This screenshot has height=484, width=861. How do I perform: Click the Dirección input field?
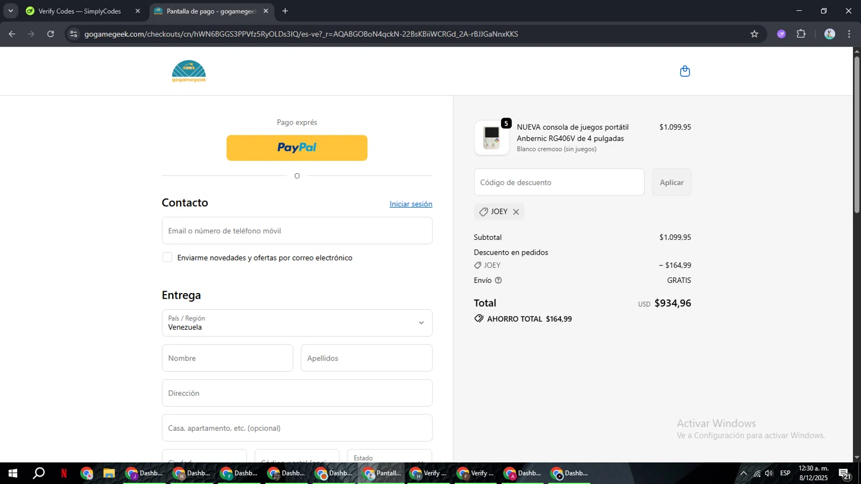(x=297, y=393)
